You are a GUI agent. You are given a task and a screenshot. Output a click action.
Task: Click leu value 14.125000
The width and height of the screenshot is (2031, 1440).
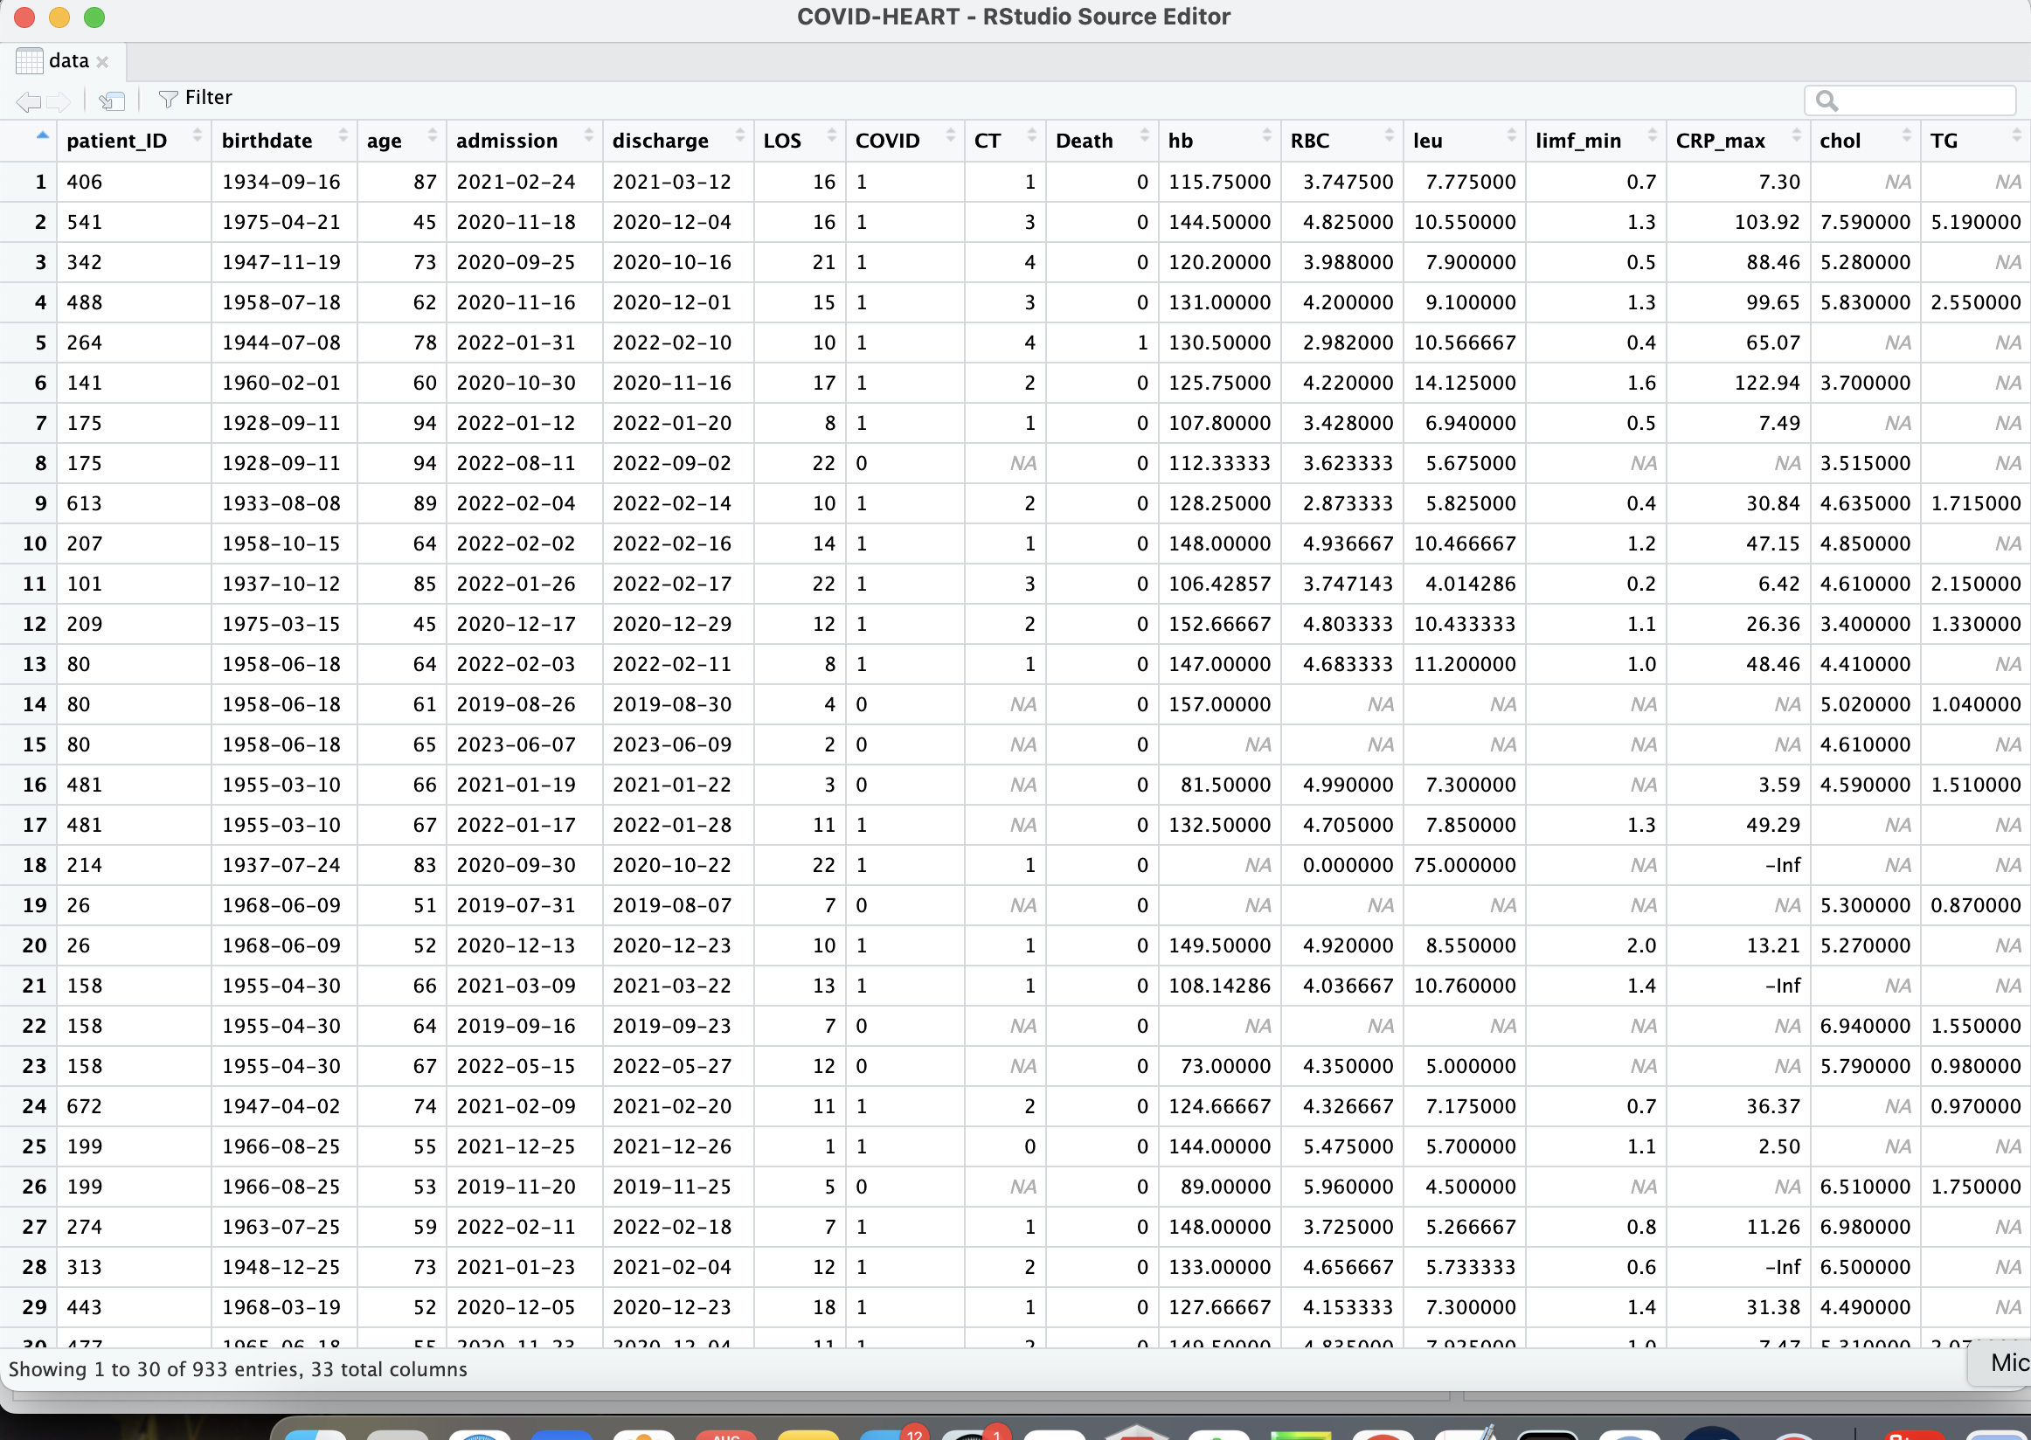(1465, 383)
